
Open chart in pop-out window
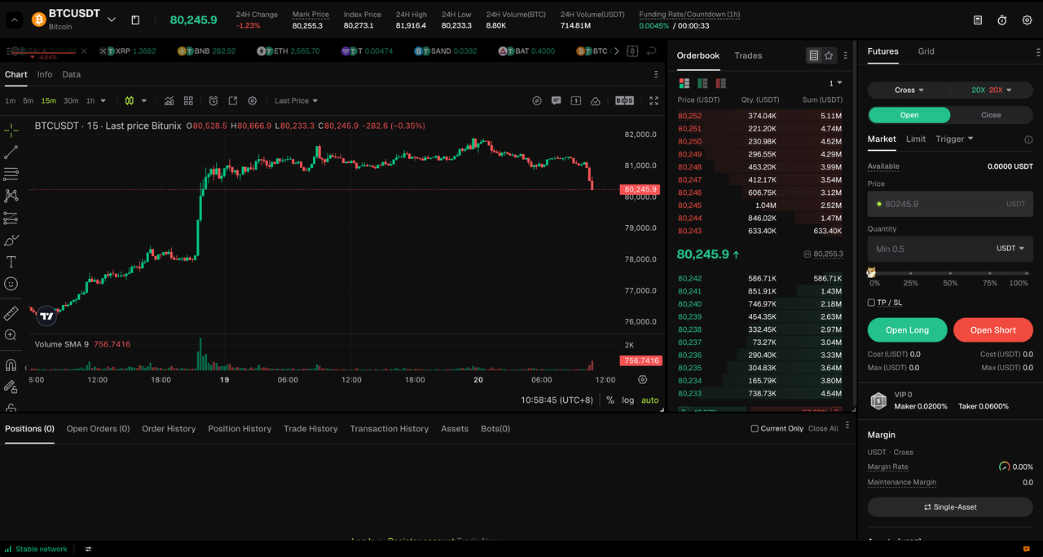(x=233, y=101)
